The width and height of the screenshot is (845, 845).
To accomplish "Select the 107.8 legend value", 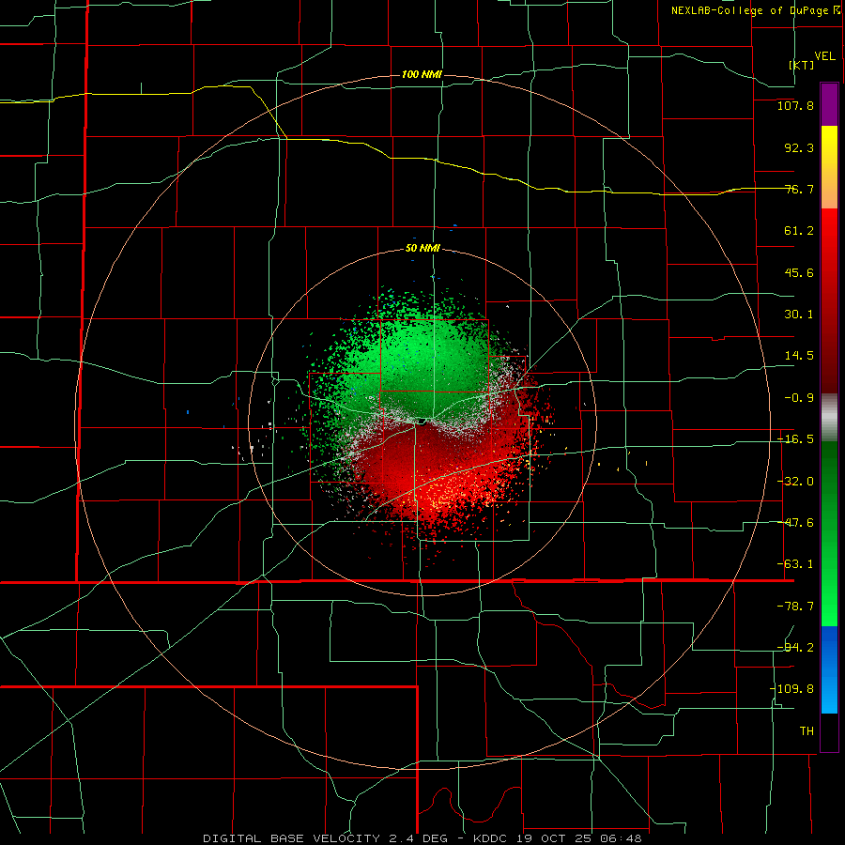I will (795, 105).
